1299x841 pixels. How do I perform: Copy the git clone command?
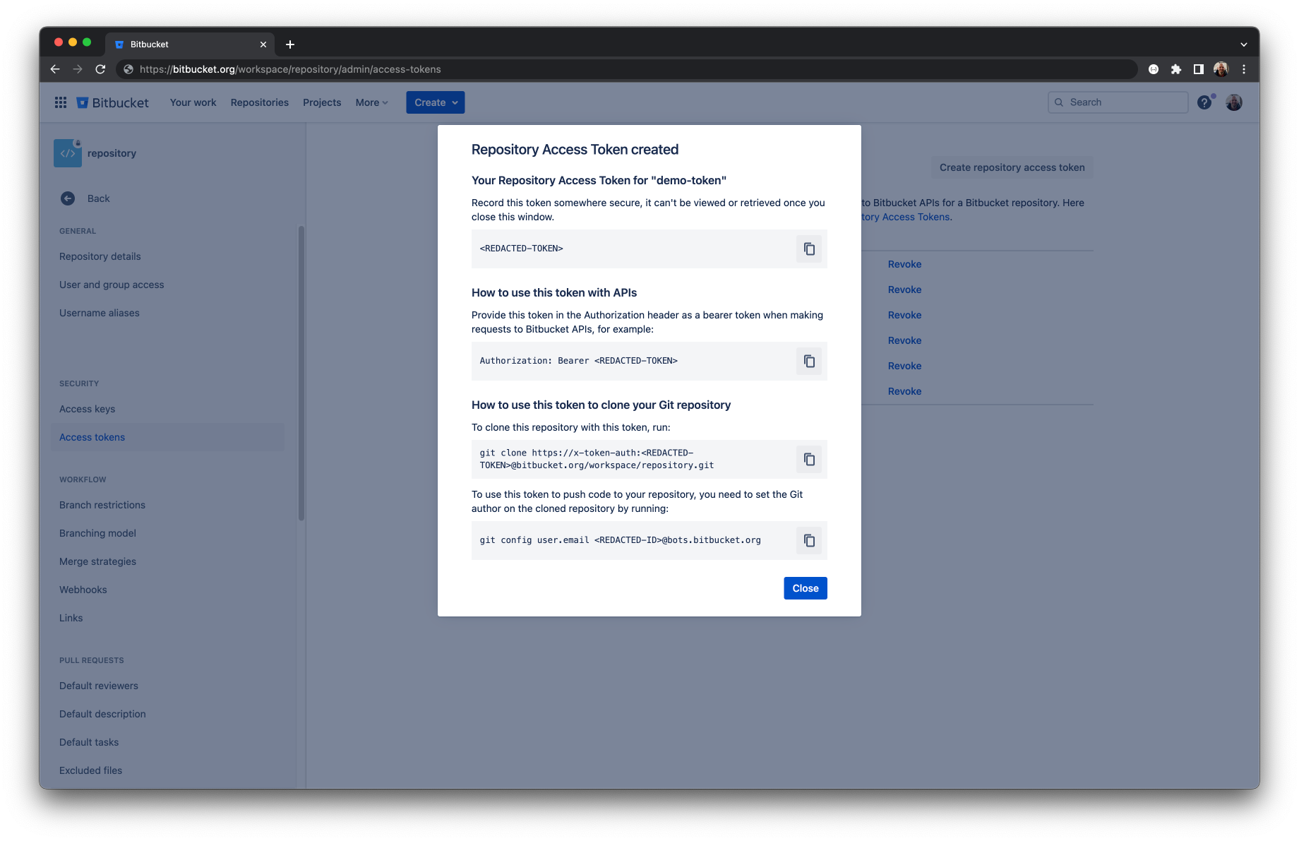tap(809, 459)
